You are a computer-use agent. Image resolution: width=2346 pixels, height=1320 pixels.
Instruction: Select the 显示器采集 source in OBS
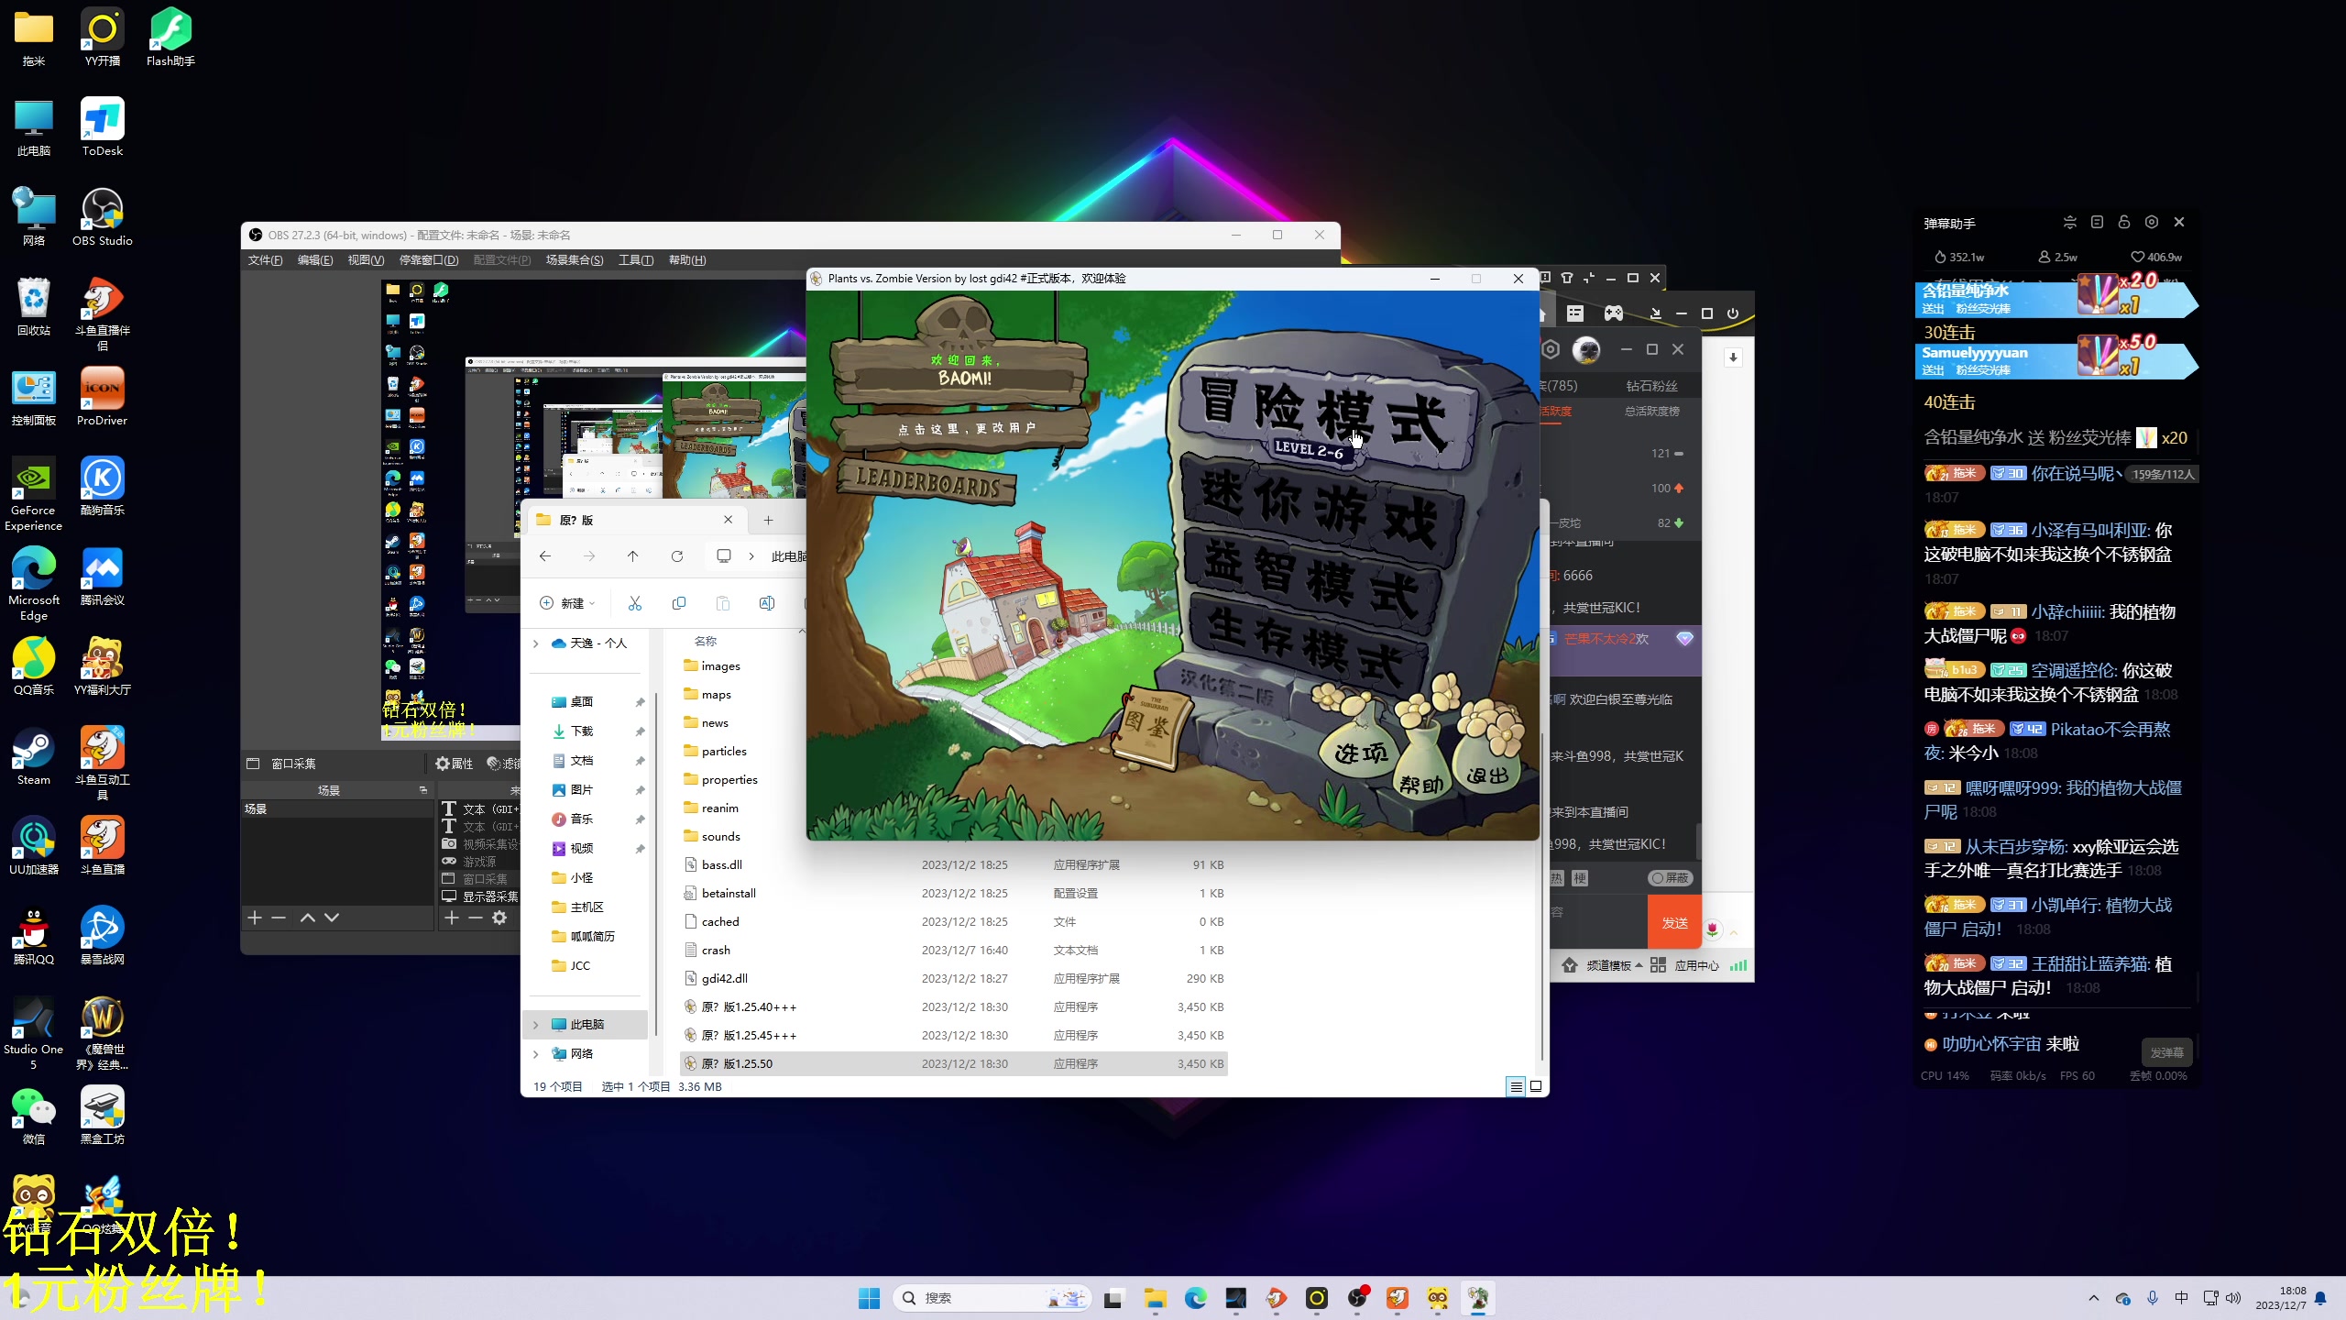(x=480, y=896)
